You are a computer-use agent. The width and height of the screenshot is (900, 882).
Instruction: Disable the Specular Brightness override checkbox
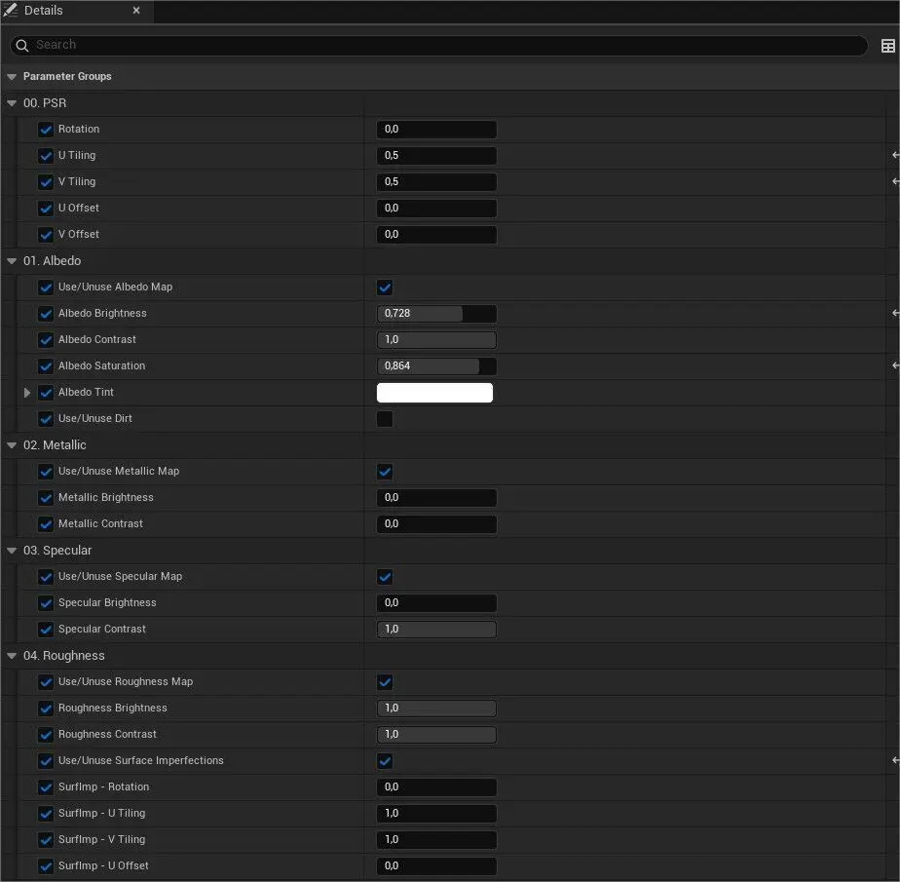46,603
